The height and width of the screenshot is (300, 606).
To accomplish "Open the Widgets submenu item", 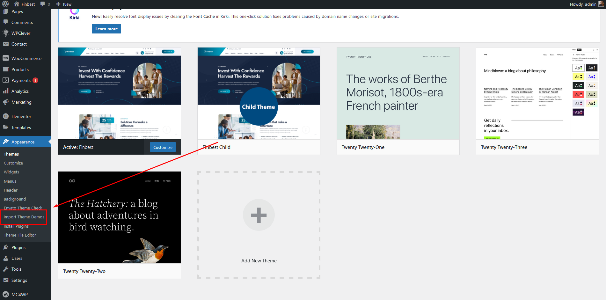I will pos(11,172).
